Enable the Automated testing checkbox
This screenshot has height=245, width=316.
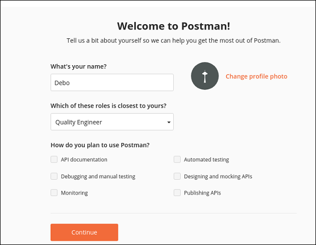(x=177, y=159)
